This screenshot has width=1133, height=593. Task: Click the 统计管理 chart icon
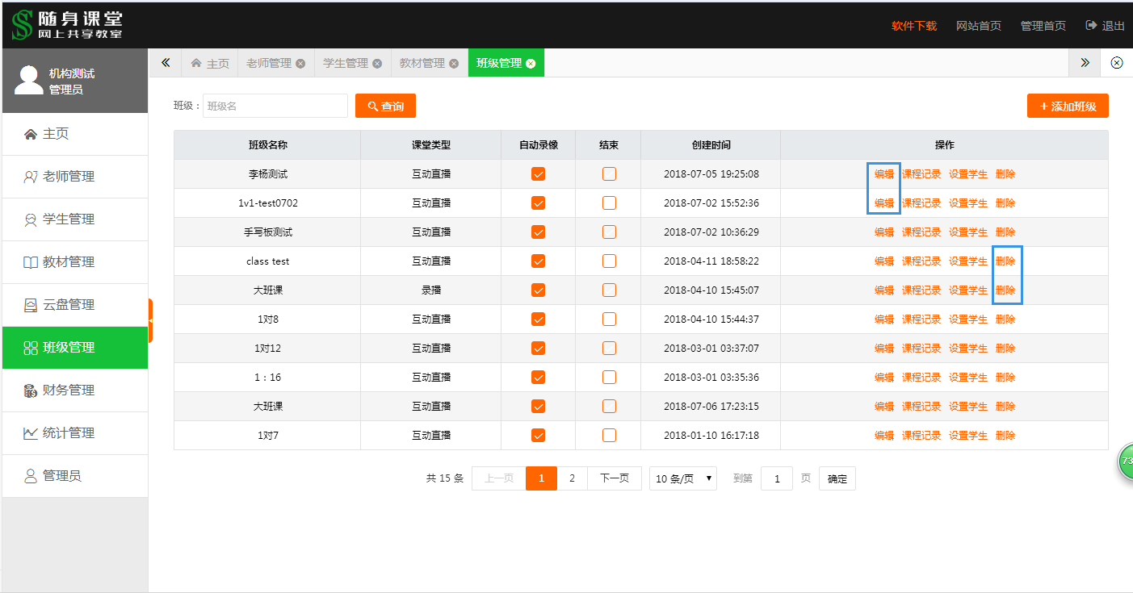[x=31, y=433]
